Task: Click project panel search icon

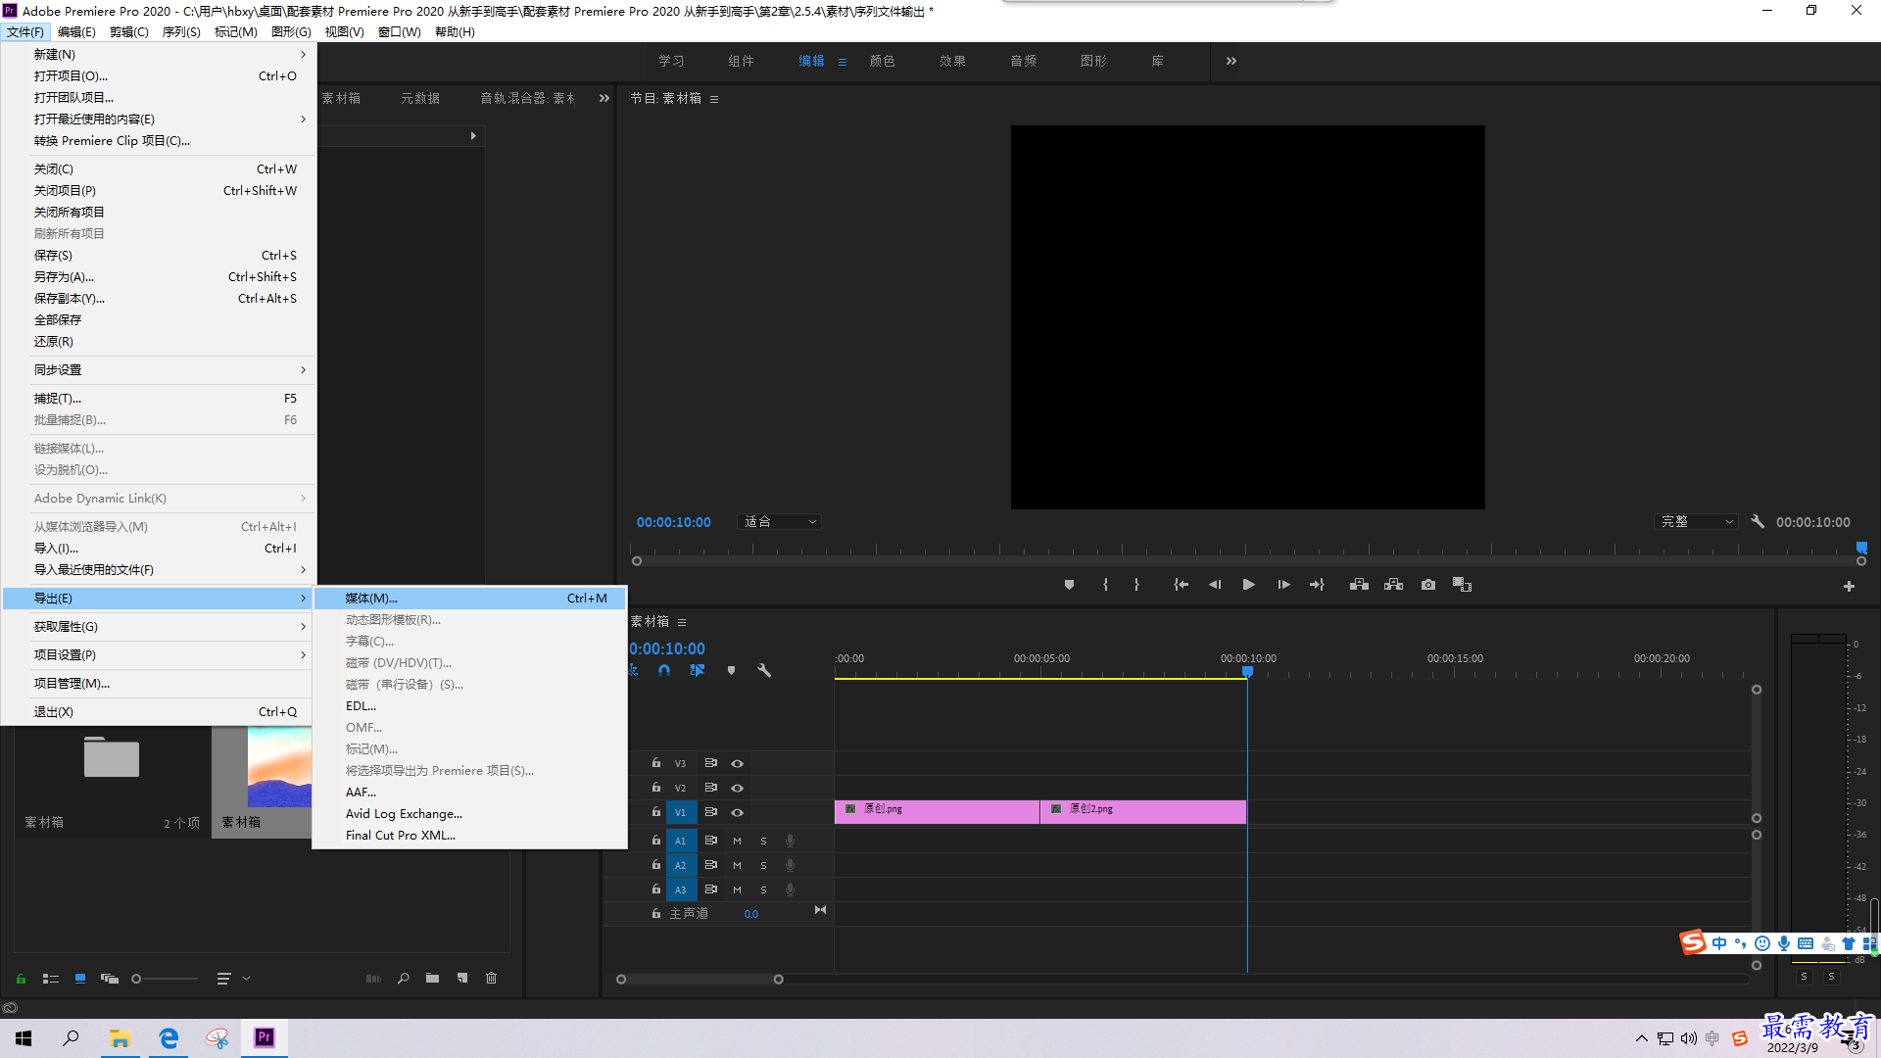Action: 403,978
